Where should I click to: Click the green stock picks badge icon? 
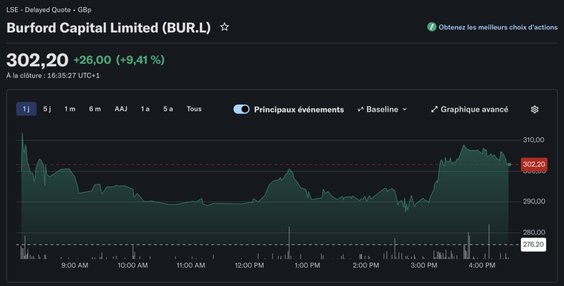click(431, 27)
